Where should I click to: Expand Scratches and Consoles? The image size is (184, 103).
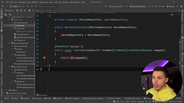click(x=4, y=93)
